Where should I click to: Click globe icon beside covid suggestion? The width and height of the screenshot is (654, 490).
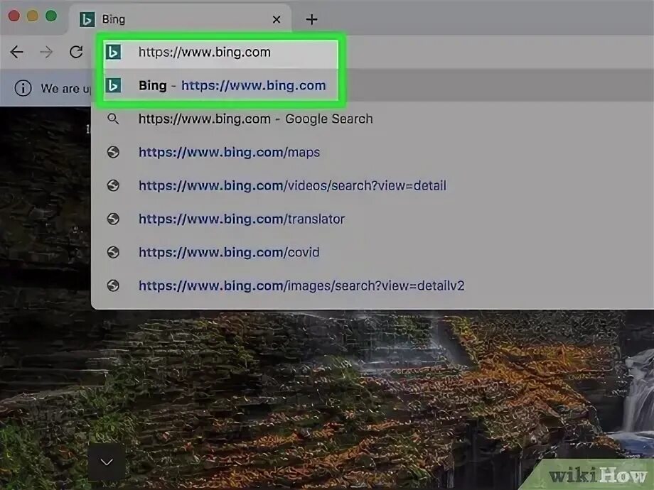(113, 252)
